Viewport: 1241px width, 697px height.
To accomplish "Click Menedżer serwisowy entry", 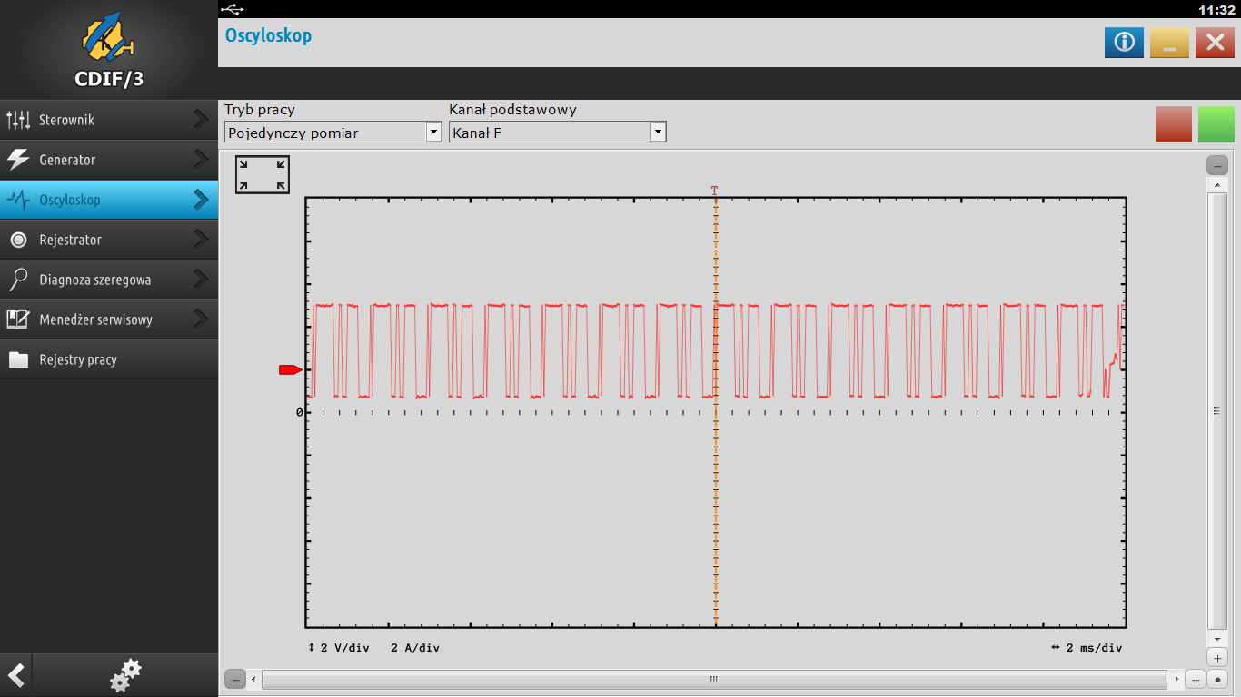I will pyautogui.click(x=109, y=319).
